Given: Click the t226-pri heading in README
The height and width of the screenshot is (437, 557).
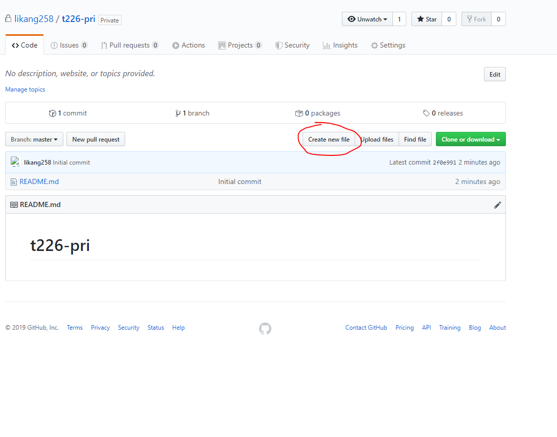Looking at the screenshot, I should pyautogui.click(x=60, y=245).
